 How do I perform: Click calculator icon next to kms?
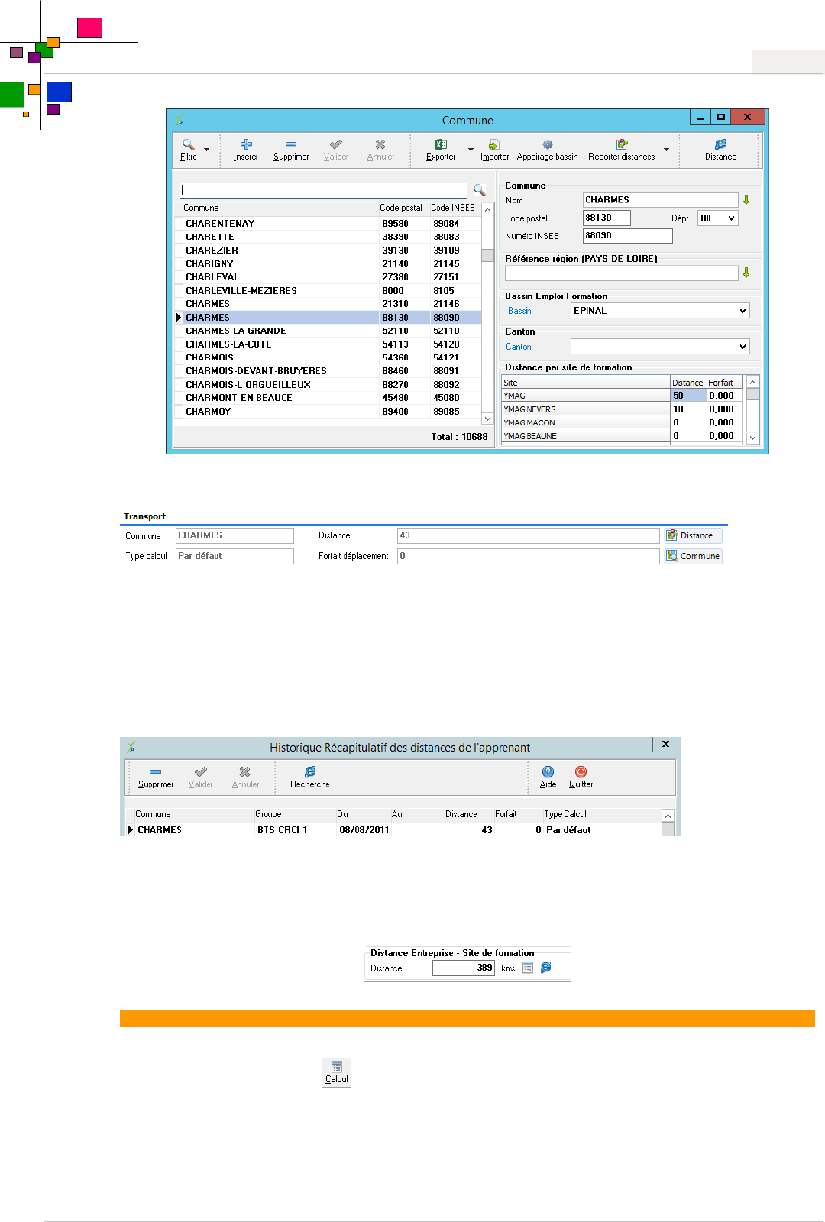pos(528,968)
